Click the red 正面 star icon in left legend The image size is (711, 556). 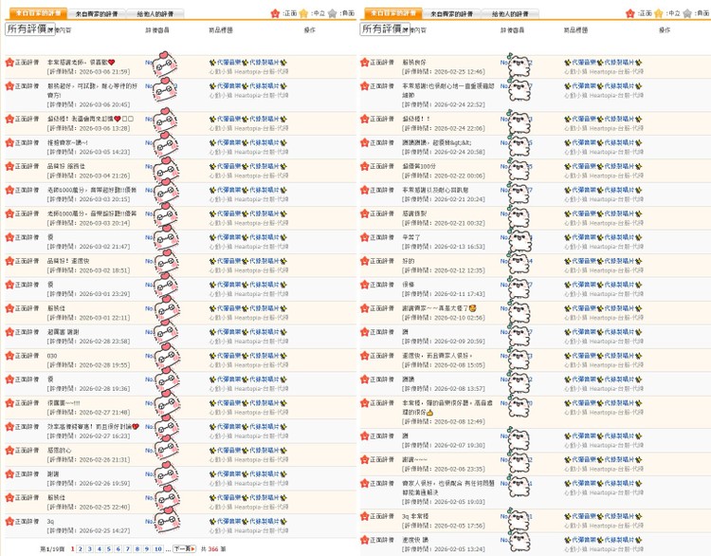(275, 14)
